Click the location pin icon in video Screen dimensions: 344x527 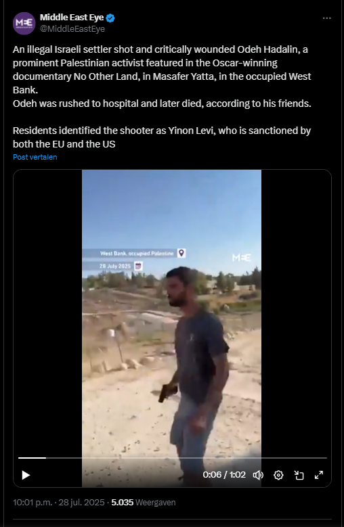[181, 253]
